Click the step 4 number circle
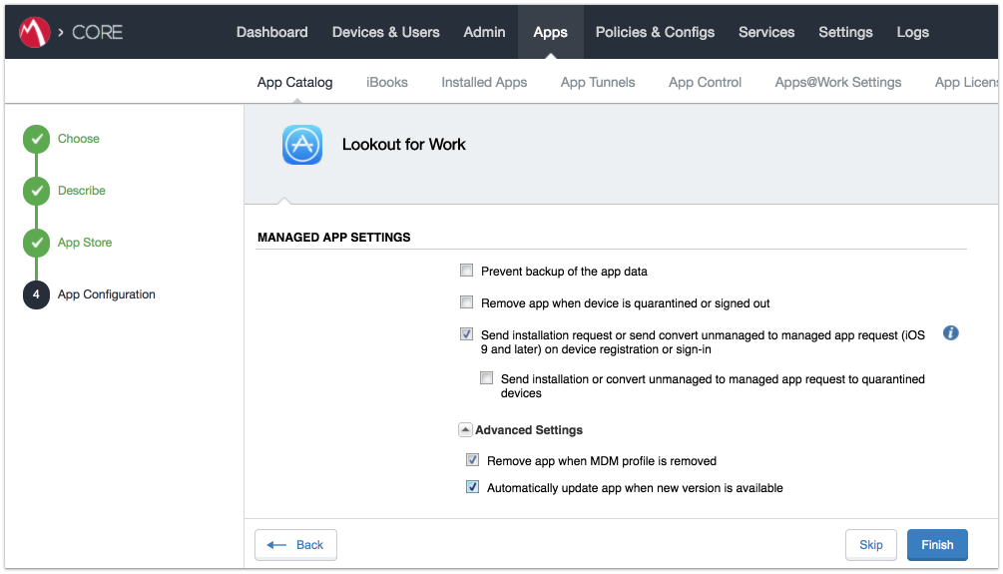The width and height of the screenshot is (1003, 574). (37, 294)
